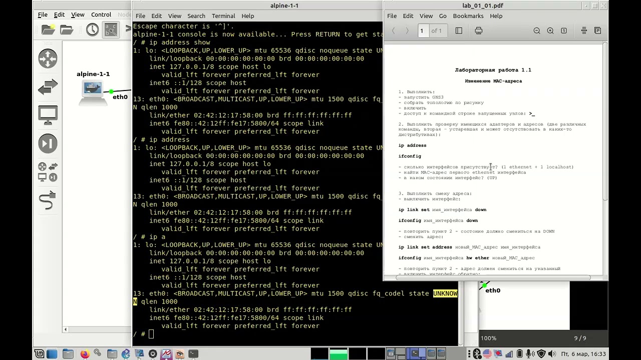Viewport: 641px width, 360px height.
Task: Click PDF viewer horizontal scrollbar
Action: tap(494, 277)
